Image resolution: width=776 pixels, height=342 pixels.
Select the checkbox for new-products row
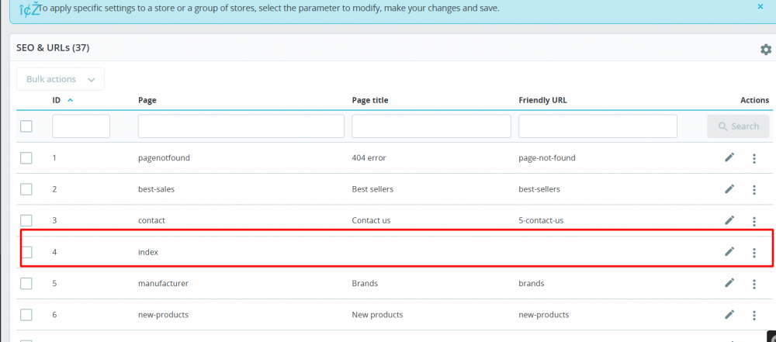26,315
